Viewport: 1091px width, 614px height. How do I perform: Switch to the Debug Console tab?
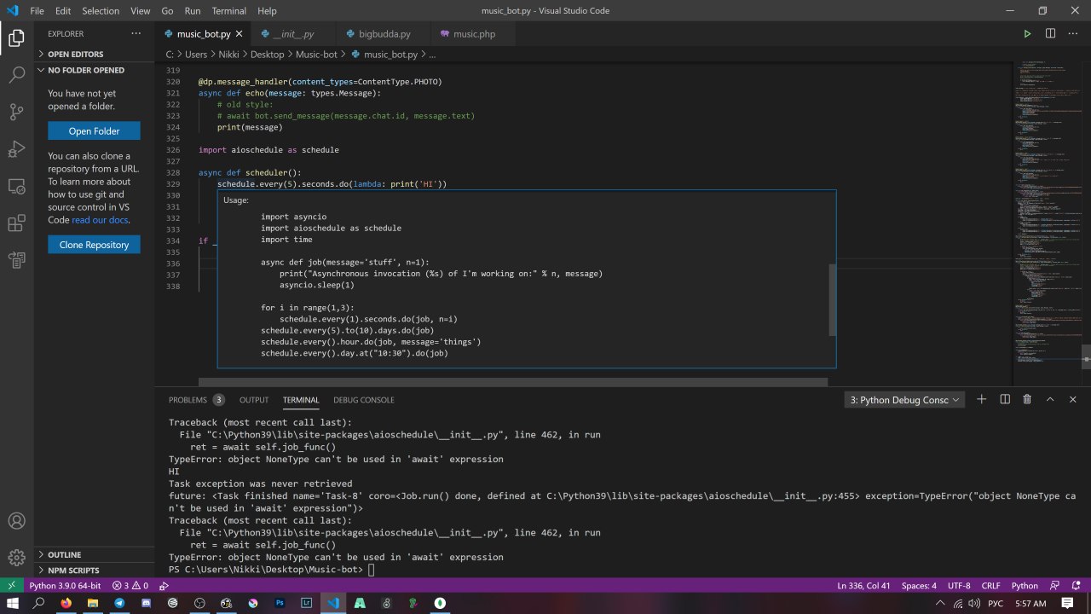[x=363, y=400]
